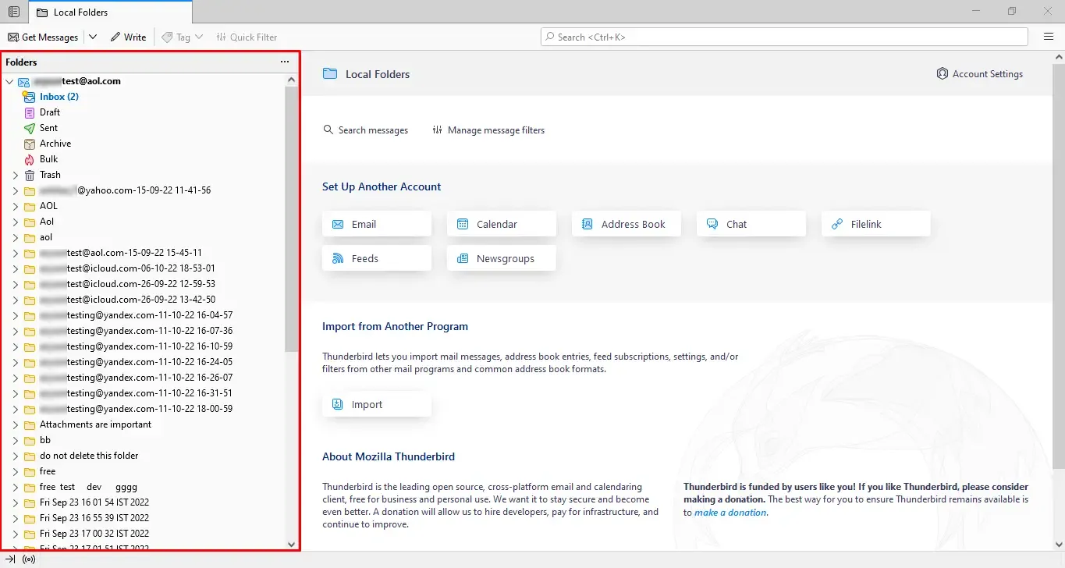The width and height of the screenshot is (1065, 568).
Task: Select lowercase 'aol' folder
Action: click(46, 237)
